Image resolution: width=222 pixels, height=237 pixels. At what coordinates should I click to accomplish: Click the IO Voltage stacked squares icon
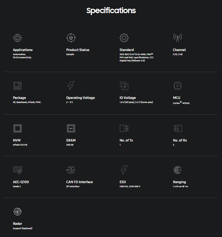point(124,86)
